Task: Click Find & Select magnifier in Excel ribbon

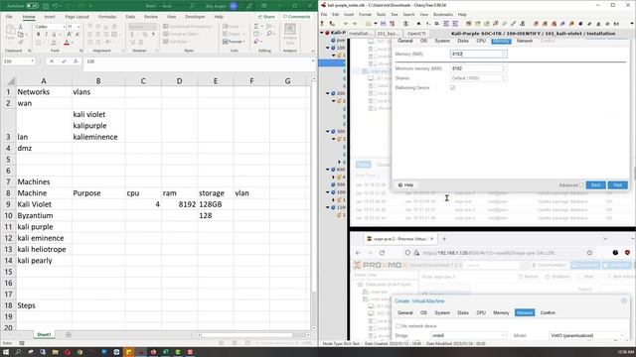Action: tap(269, 34)
